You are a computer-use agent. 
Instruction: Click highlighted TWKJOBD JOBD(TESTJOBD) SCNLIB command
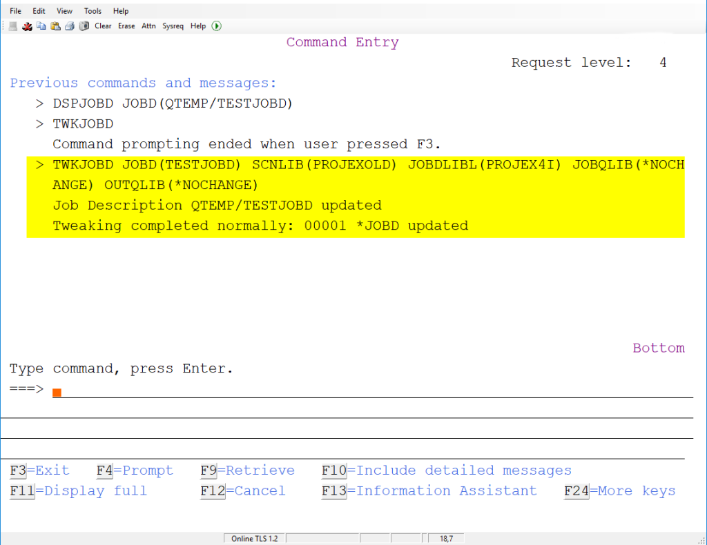(369, 165)
